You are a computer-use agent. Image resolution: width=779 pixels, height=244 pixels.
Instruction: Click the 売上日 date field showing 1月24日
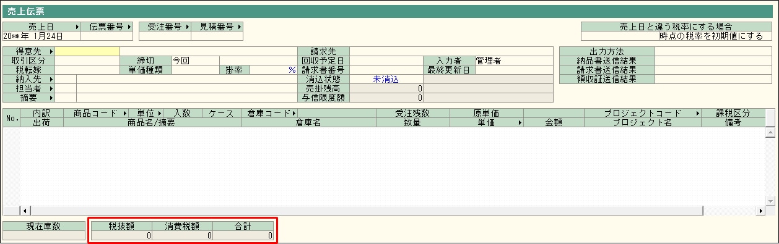41,36
